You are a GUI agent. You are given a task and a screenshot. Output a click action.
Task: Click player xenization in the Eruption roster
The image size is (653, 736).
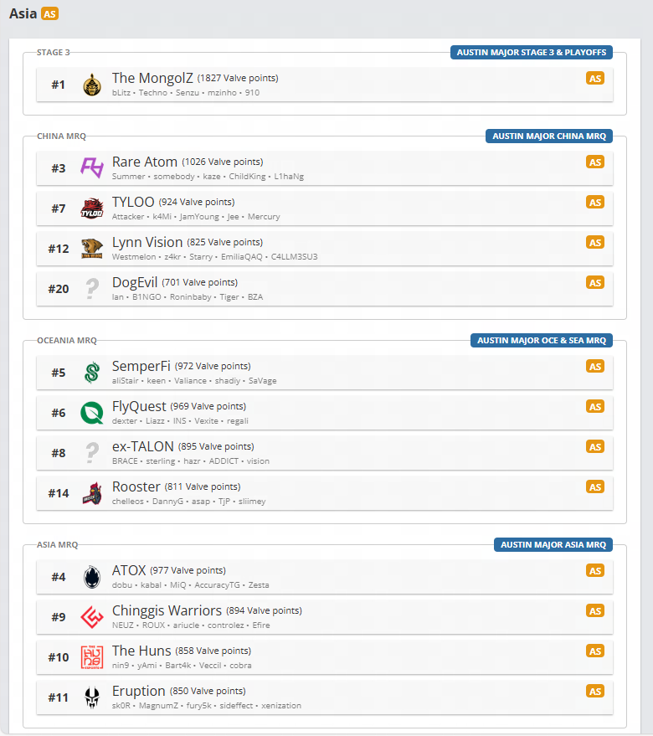click(281, 706)
